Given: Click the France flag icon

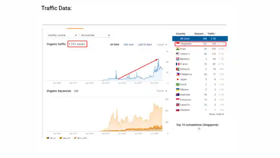Looking at the screenshot, I should tap(178, 64).
